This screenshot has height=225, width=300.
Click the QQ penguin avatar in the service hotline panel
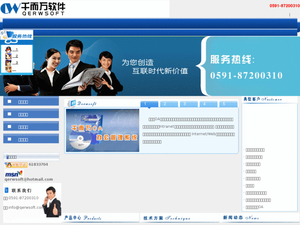(8, 50)
